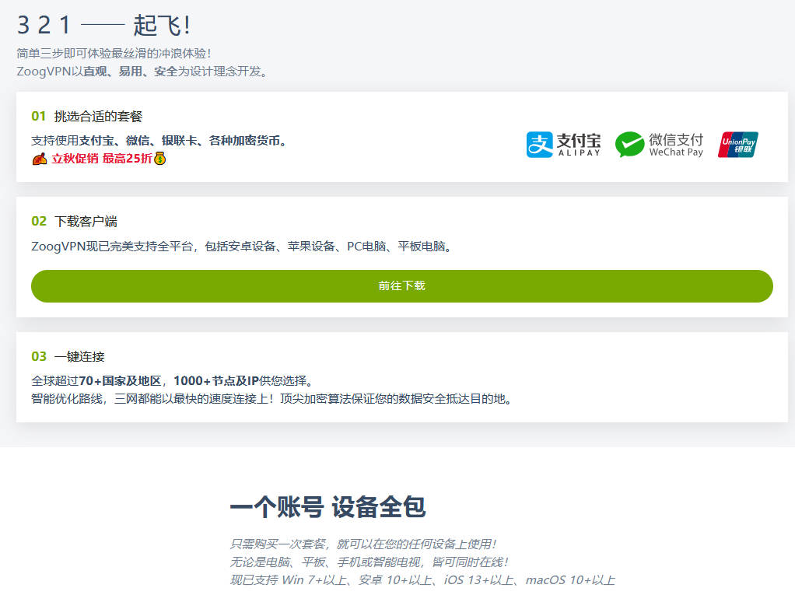Click the 一个账号 设备全包 heading
Image resolution: width=795 pixels, height=595 pixels.
point(327,507)
